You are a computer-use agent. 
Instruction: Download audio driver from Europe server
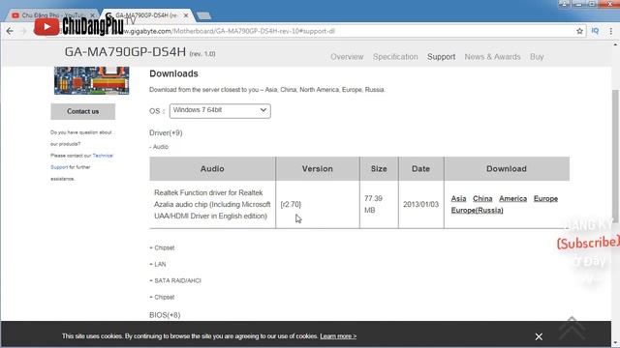[x=545, y=198]
